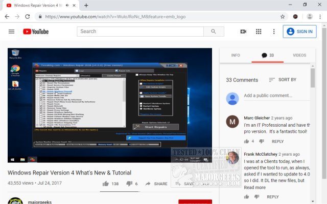This screenshot has height=204, width=327.
Task: Dislike Marc Gleicher's comment
Action: pyautogui.click(x=262, y=141)
